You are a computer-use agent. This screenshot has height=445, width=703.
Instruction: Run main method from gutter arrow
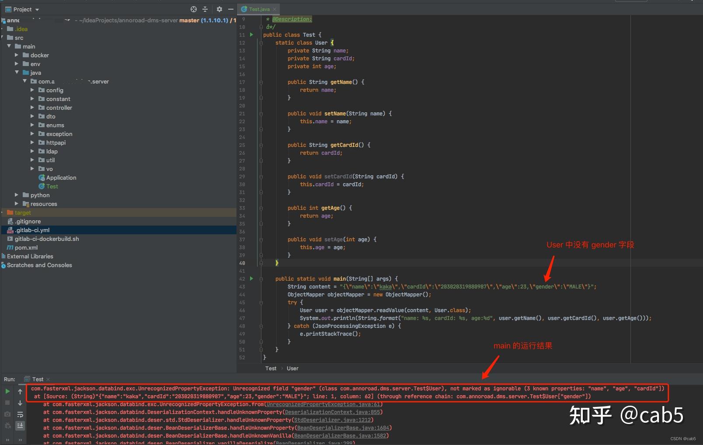[x=251, y=278]
